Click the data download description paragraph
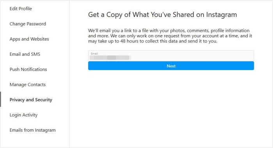The height and width of the screenshot is (148, 273). click(x=170, y=36)
